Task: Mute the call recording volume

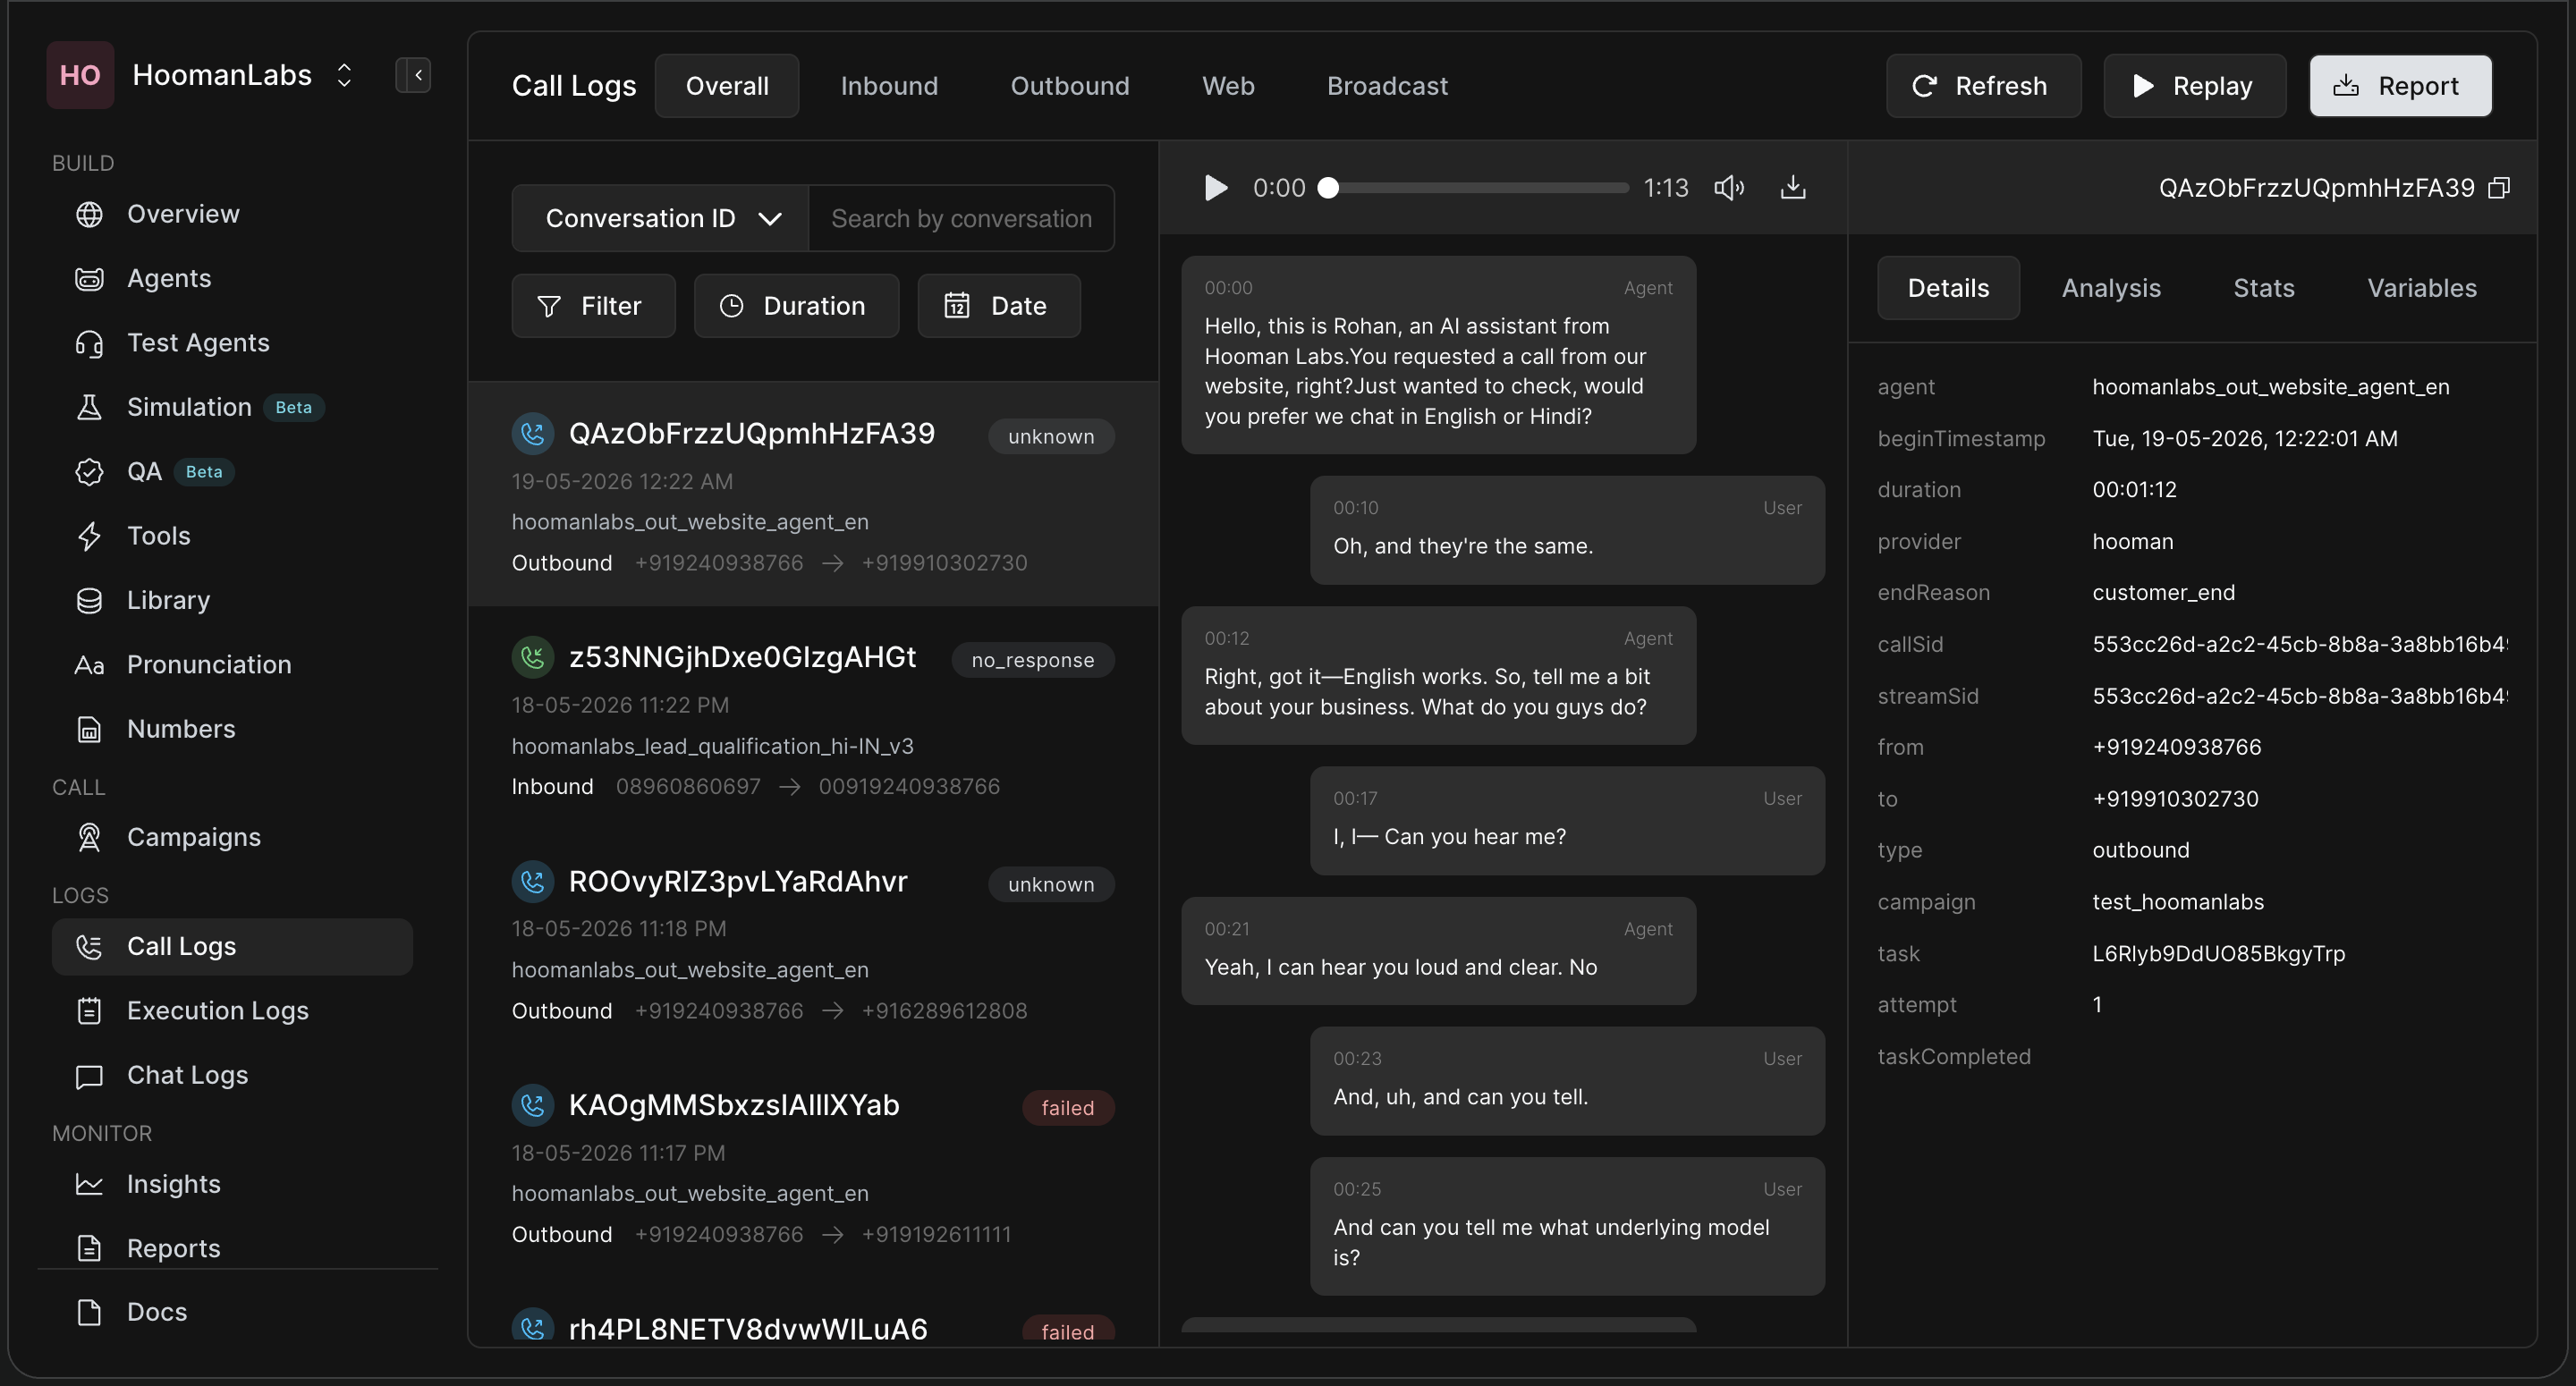Action: 1729,188
